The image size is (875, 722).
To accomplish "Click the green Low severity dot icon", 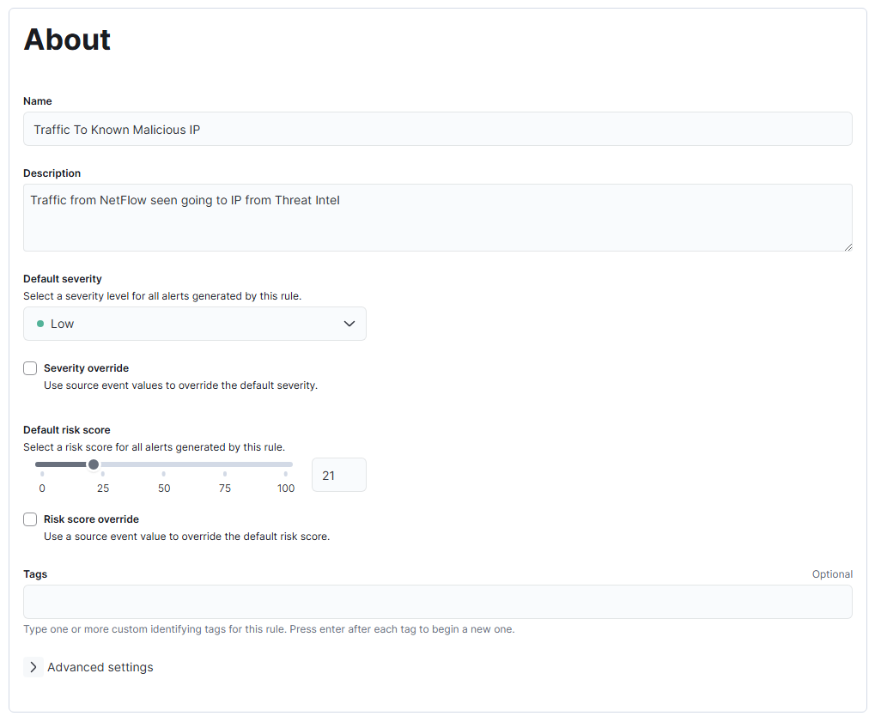I will [x=40, y=324].
